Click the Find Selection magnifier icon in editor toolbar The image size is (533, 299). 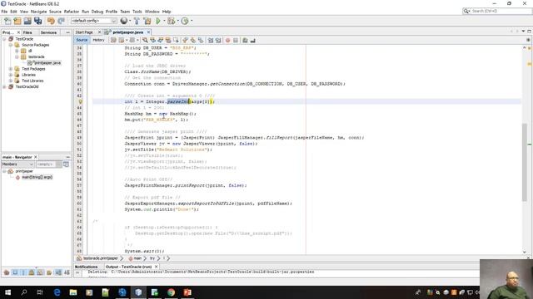[x=145, y=41]
